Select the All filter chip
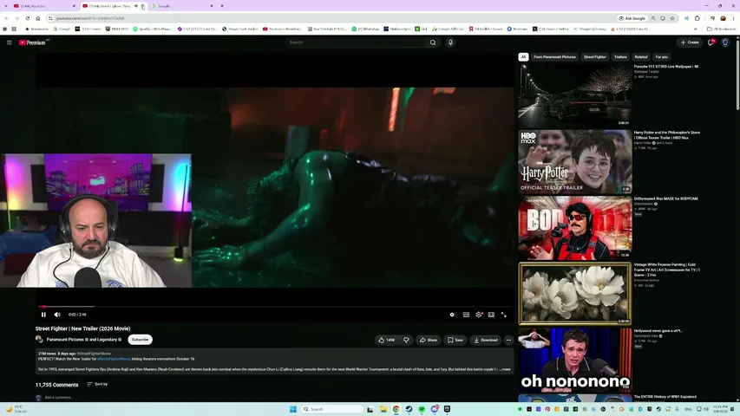This screenshot has height=416, width=740. click(523, 56)
